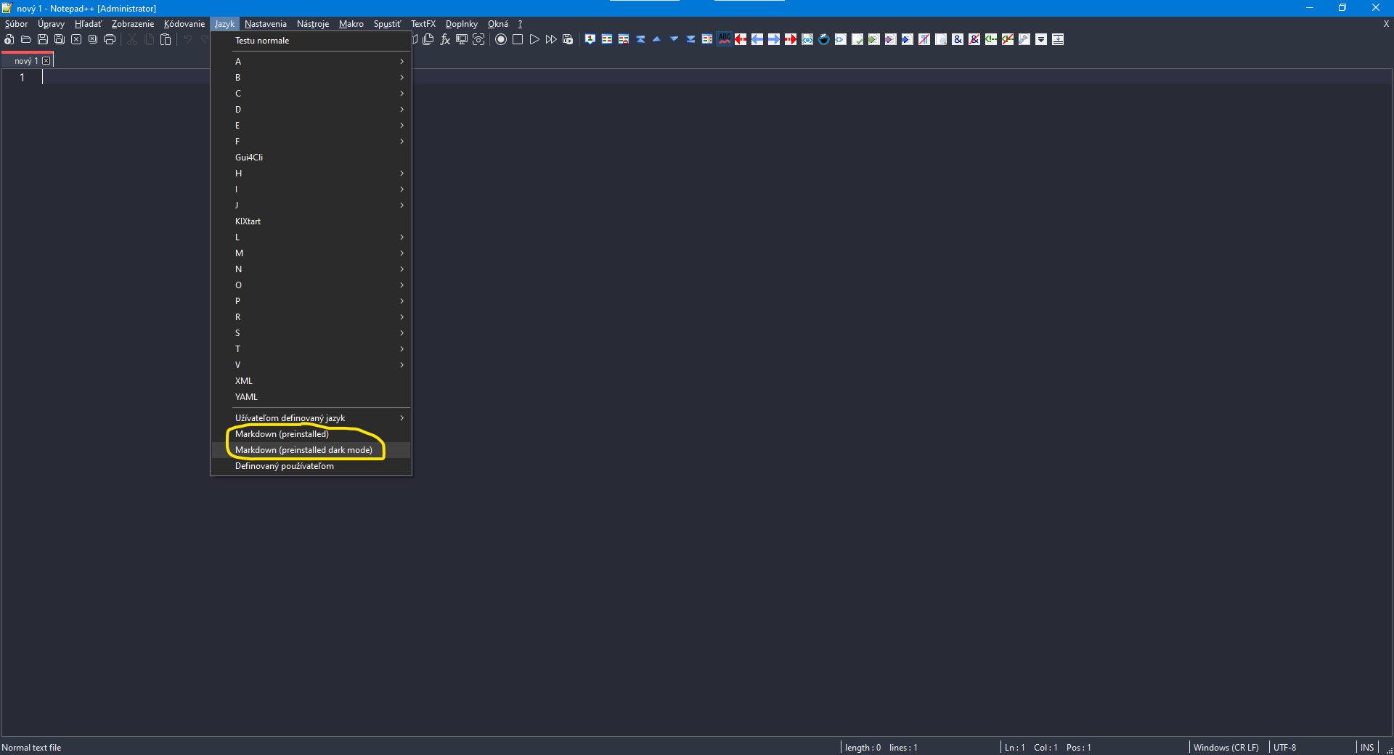The height and width of the screenshot is (755, 1394).
Task: Run the recorded macro using the play icon
Action: (535, 40)
